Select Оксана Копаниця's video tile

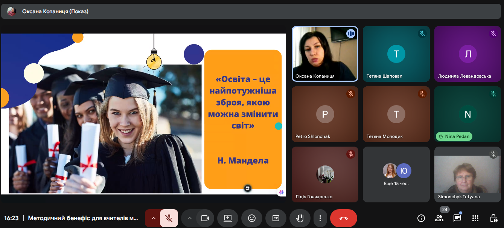pos(325,54)
